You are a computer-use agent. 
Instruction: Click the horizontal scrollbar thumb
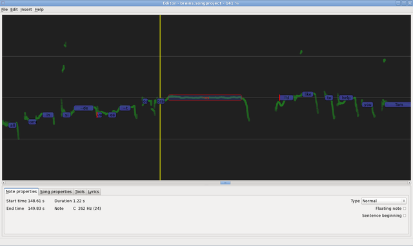pyautogui.click(x=225, y=183)
